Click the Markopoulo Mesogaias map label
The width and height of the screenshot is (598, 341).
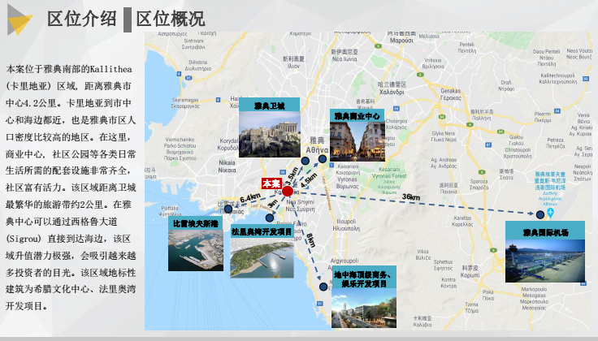[534, 298]
